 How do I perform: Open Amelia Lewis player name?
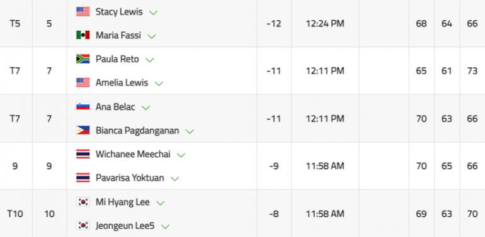pos(122,83)
